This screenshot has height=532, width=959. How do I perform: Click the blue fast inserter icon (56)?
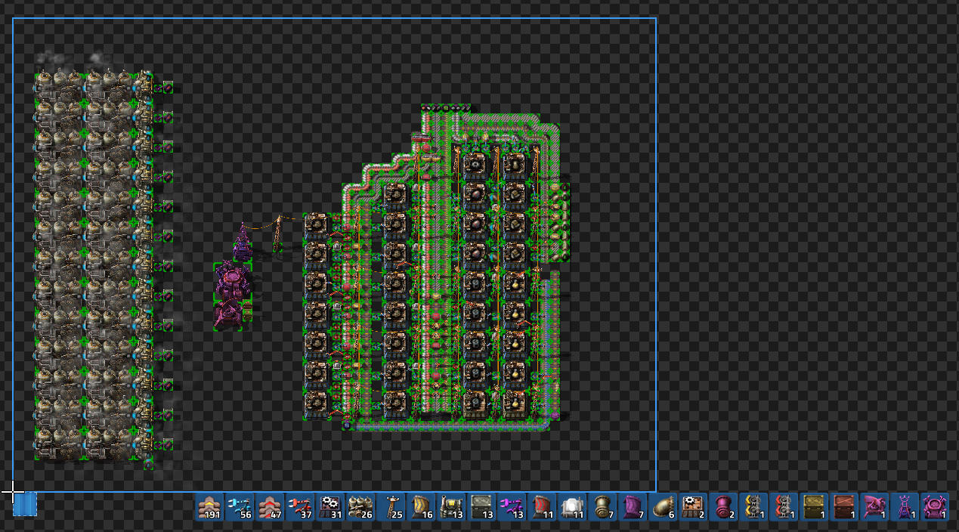[x=239, y=506]
